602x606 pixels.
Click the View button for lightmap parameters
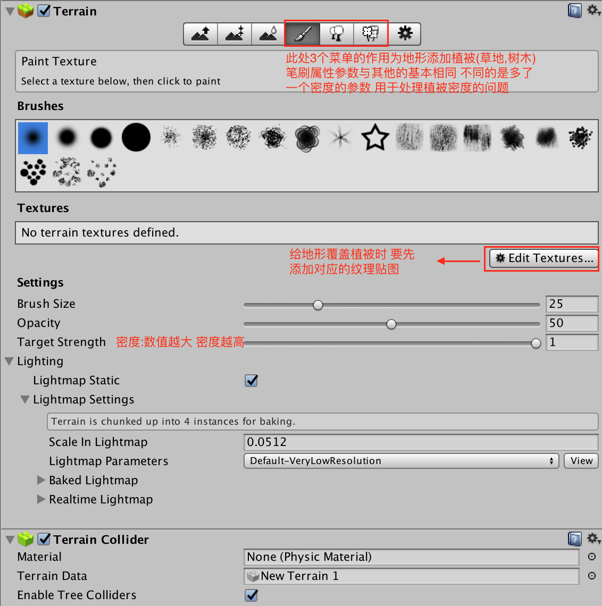pos(581,461)
